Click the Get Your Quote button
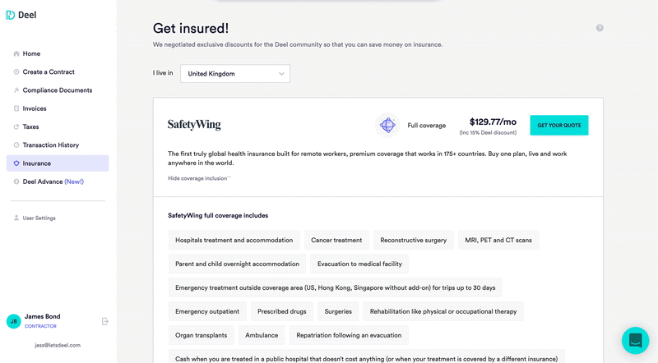 coord(559,125)
